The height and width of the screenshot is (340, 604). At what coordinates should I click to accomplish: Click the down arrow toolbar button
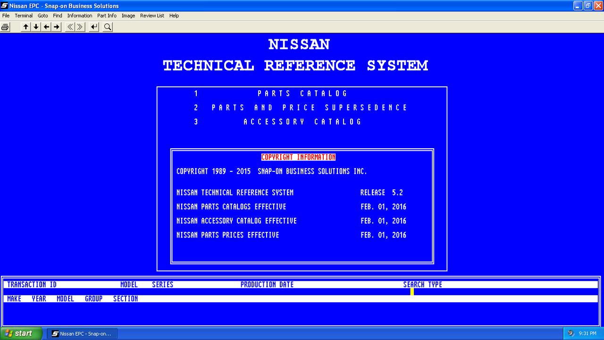pyautogui.click(x=36, y=27)
